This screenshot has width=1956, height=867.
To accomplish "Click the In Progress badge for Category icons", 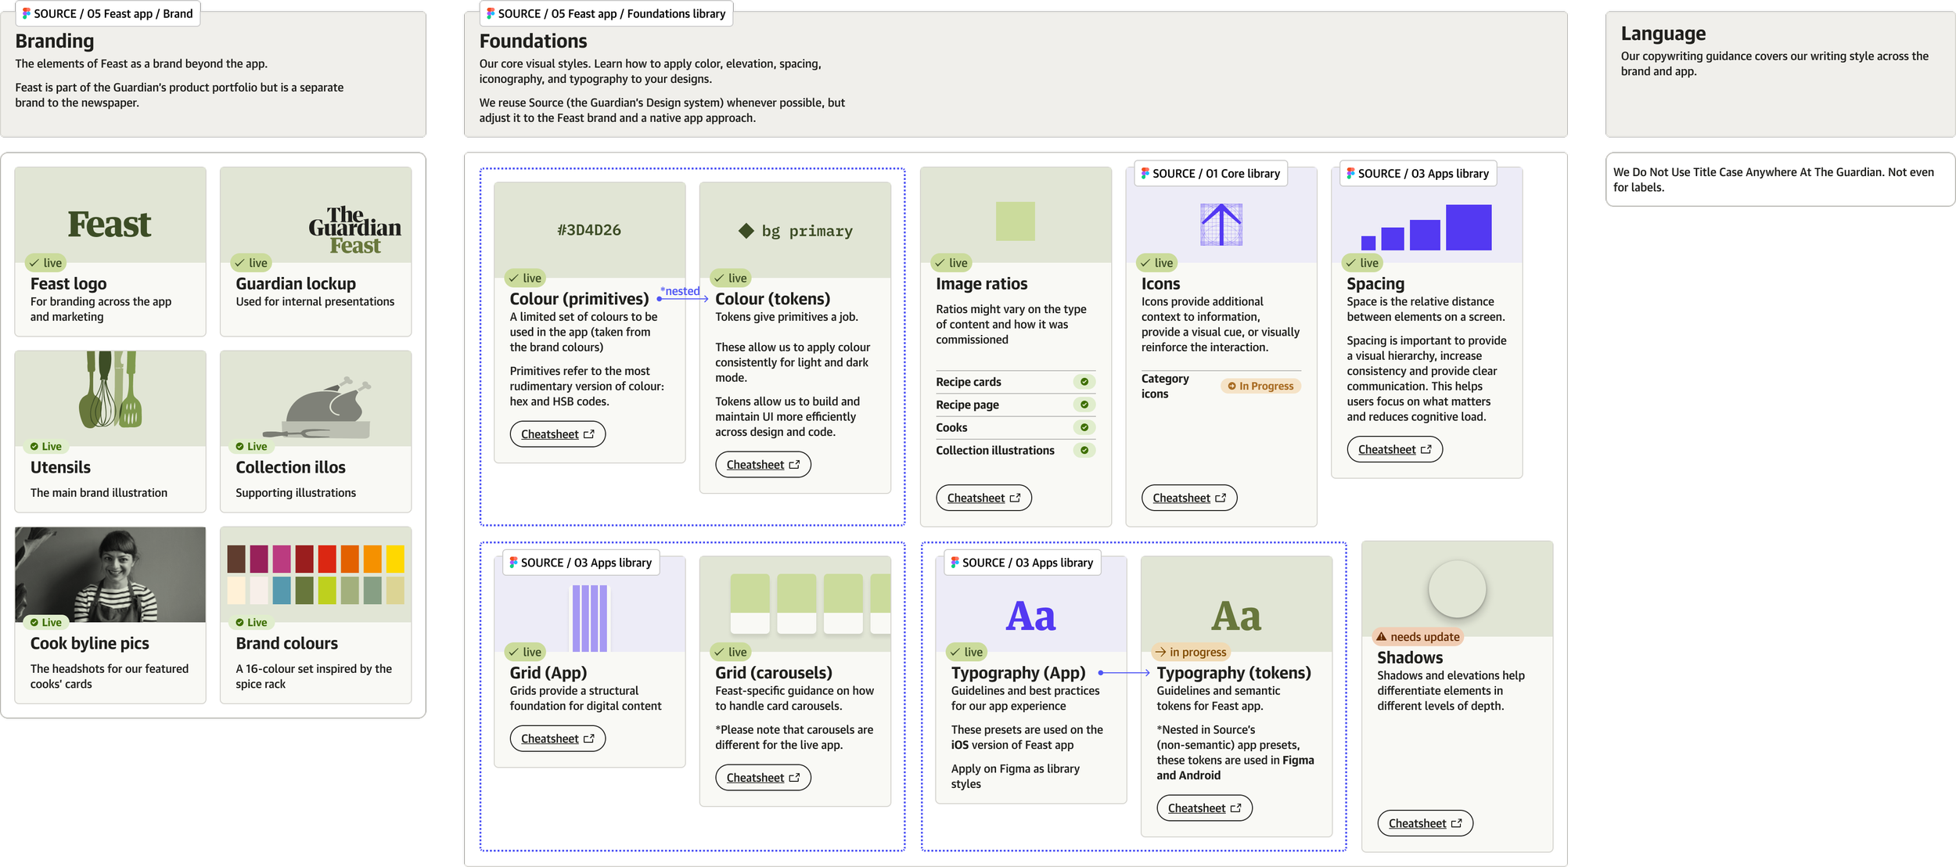I will [1260, 386].
